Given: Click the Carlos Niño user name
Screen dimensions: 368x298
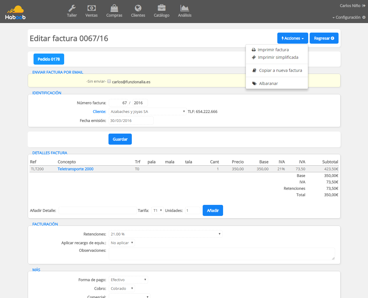Looking at the screenshot, I should pos(350,6).
